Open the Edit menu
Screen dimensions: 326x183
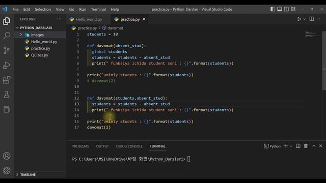26,9
